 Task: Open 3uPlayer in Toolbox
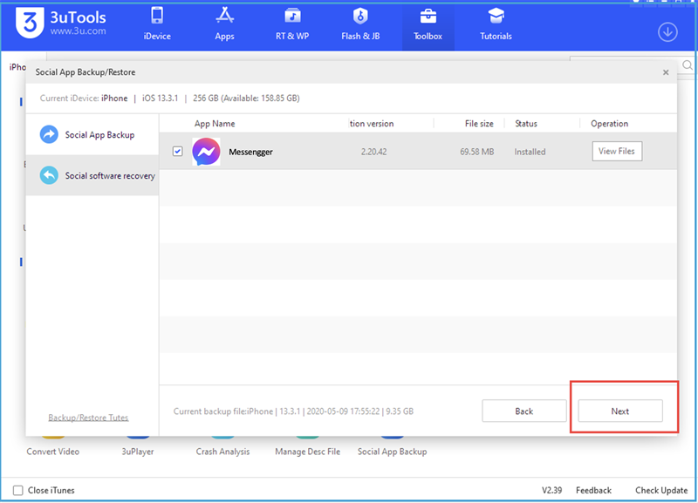(x=138, y=452)
